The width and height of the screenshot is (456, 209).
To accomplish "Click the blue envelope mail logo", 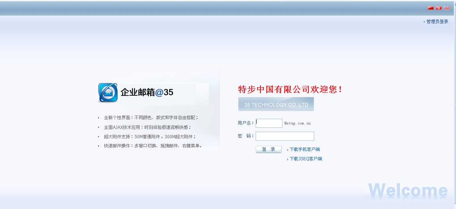I will (x=108, y=93).
